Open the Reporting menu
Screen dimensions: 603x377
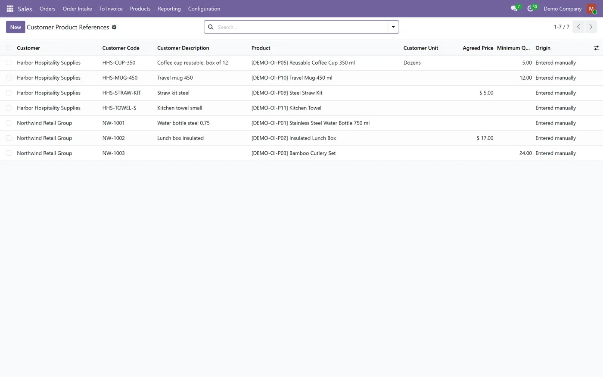[169, 9]
